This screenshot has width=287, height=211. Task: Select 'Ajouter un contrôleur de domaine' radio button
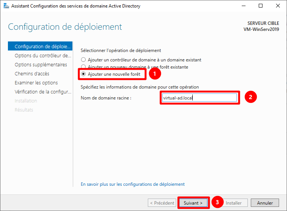[x=84, y=60]
